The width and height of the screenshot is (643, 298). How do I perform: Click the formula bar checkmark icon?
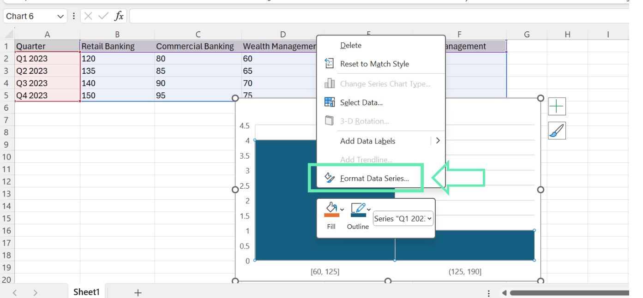click(103, 16)
